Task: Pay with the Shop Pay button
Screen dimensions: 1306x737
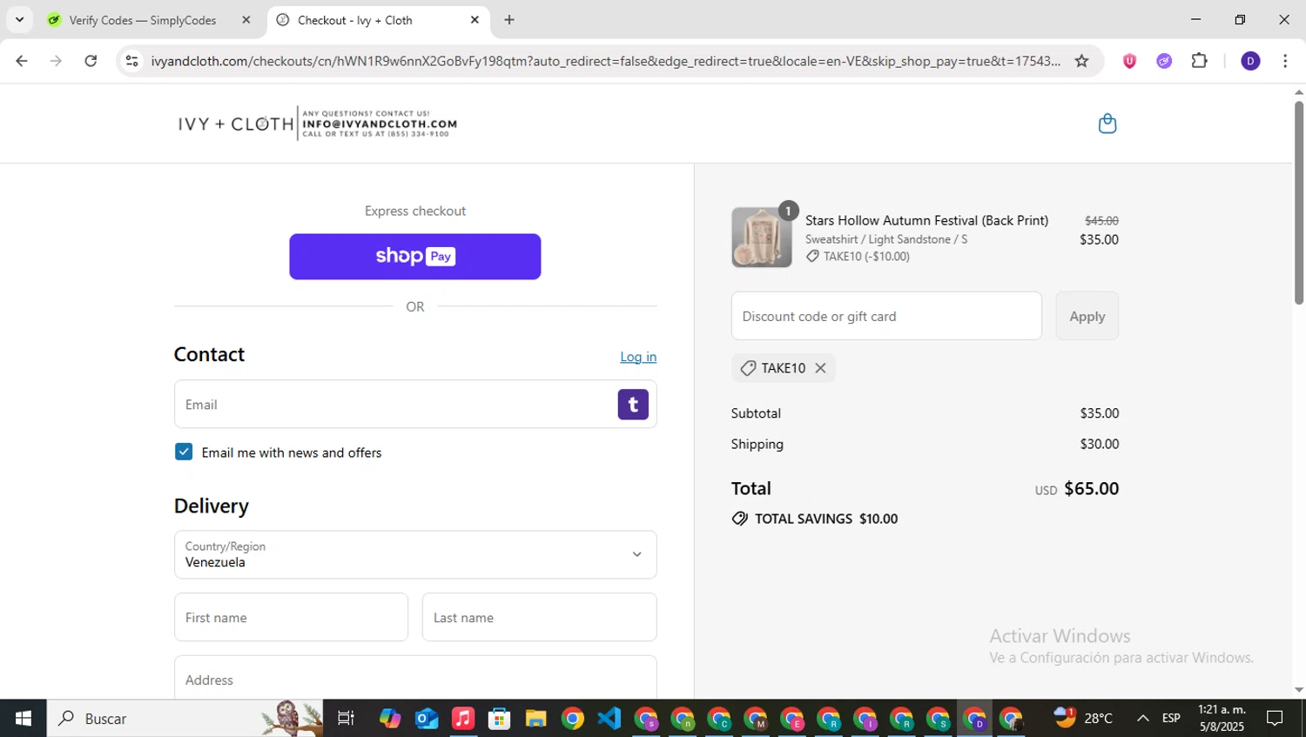Action: [415, 257]
